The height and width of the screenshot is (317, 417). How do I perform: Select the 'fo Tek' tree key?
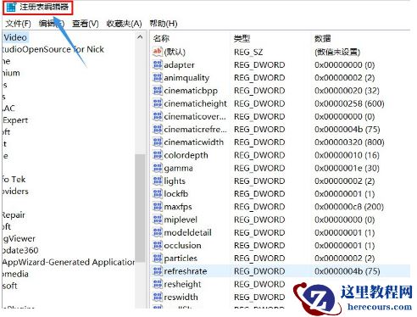click(14, 179)
